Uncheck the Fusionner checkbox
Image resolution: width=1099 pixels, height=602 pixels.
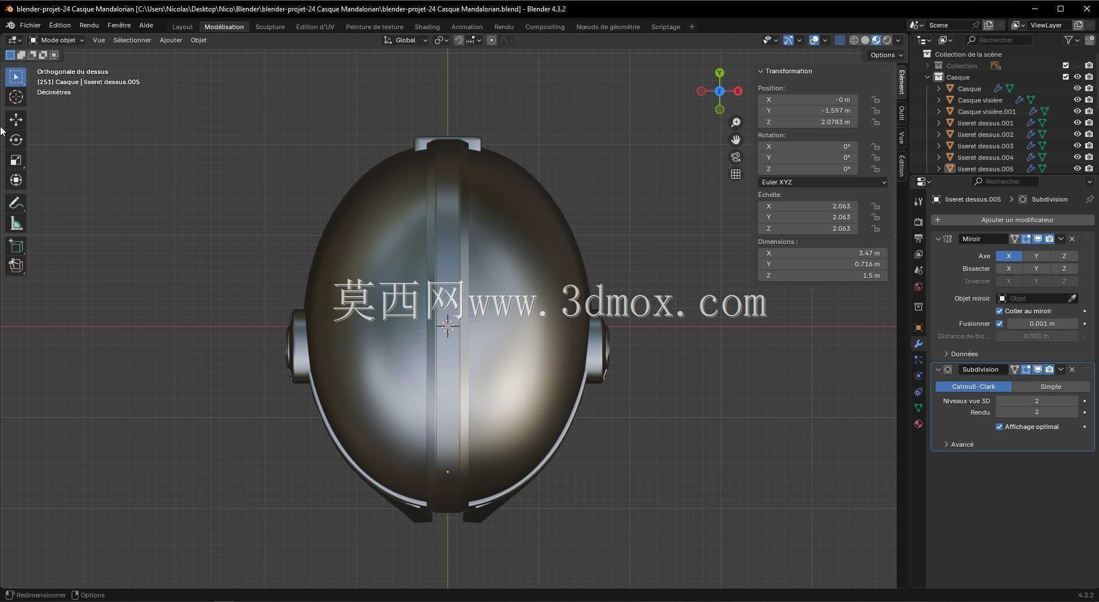999,324
